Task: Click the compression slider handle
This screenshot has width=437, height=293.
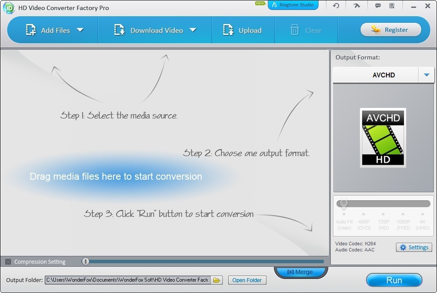Action: click(86, 261)
